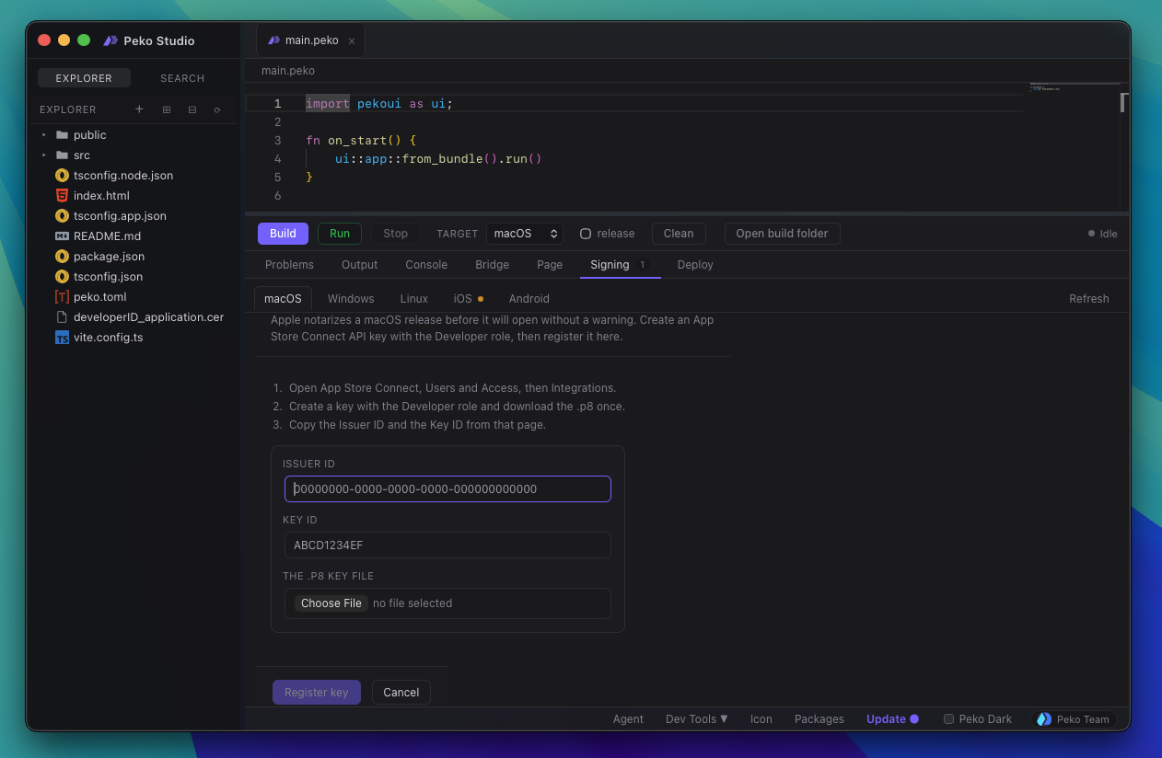
Task: Click Open build folder button
Action: tap(783, 234)
